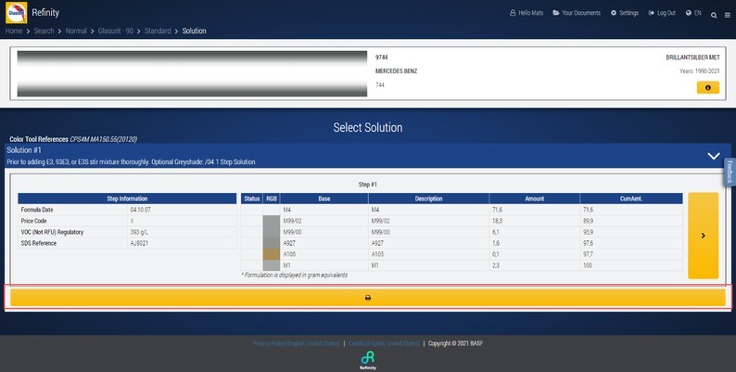Open the hamburger menu icon
736x372 pixels.
[728, 15]
